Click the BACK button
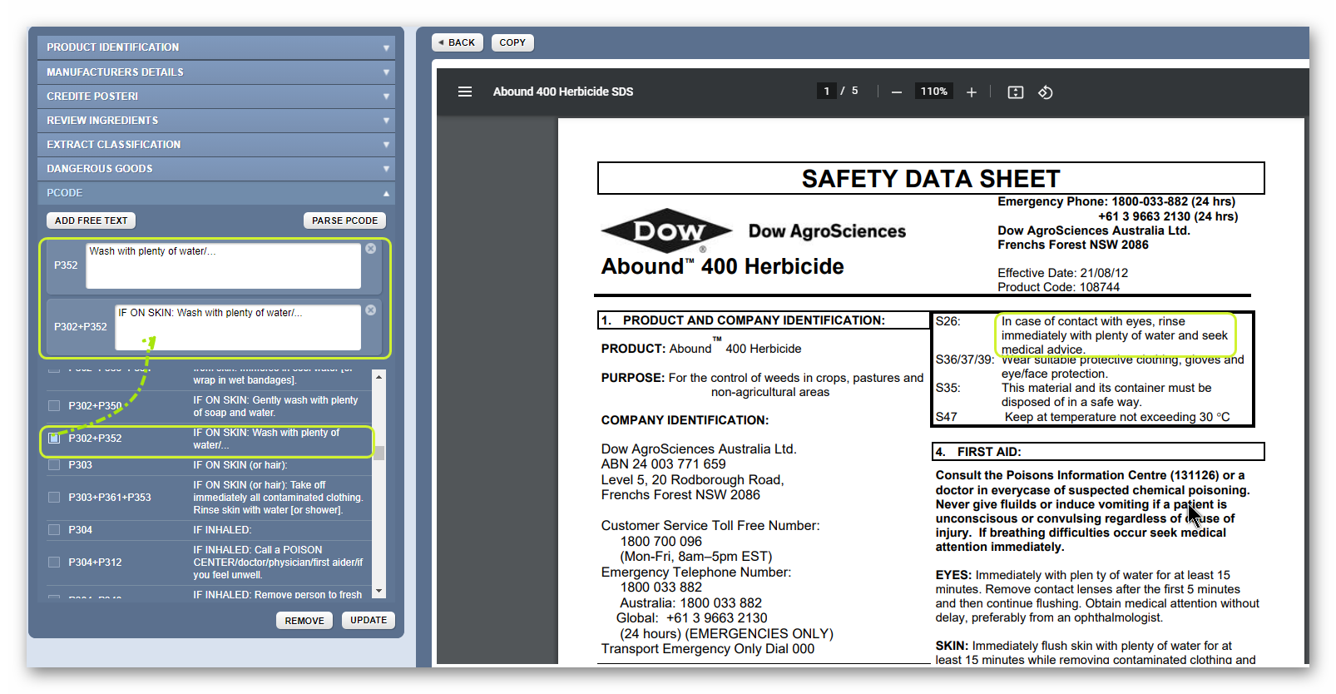This screenshot has width=1336, height=694. pyautogui.click(x=457, y=42)
